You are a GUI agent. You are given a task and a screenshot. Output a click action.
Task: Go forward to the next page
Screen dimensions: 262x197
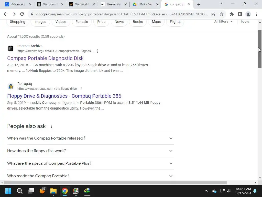(x=14, y=14)
